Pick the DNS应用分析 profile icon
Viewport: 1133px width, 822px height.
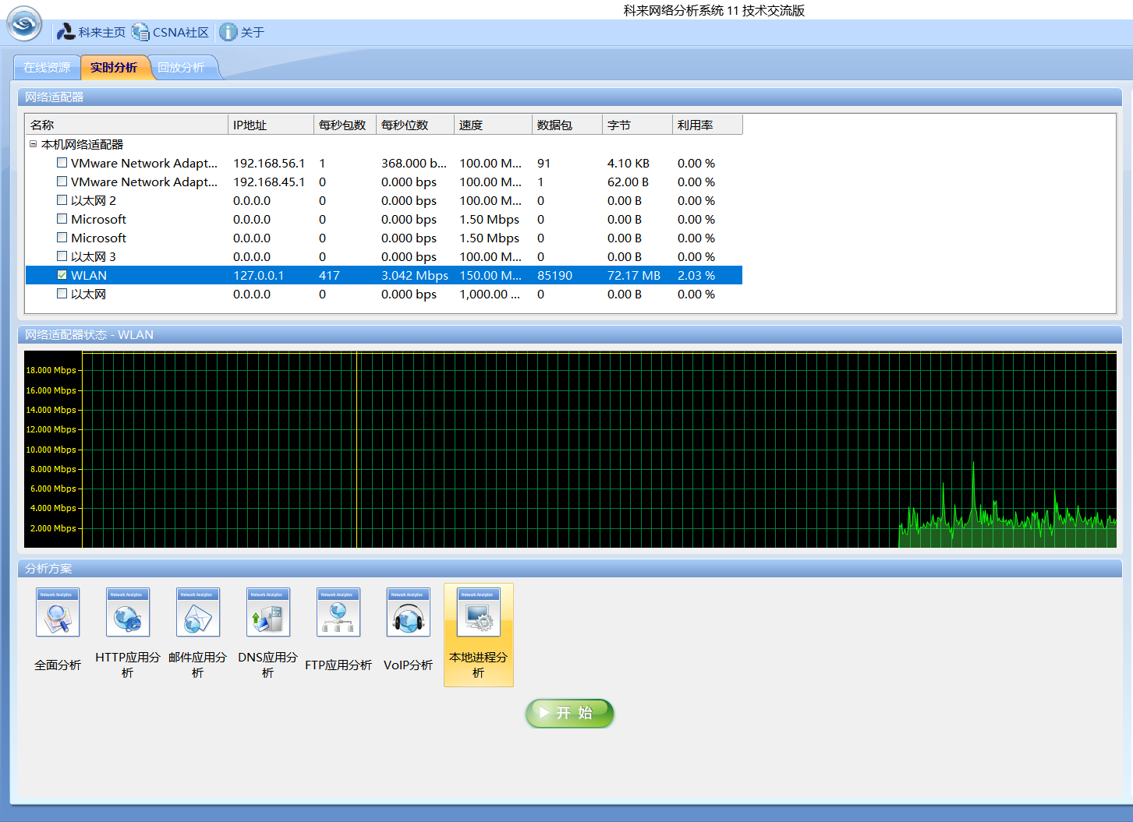(x=268, y=612)
